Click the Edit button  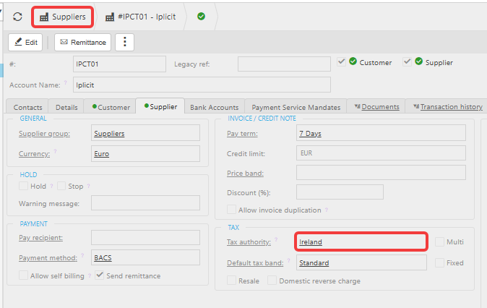(x=25, y=42)
